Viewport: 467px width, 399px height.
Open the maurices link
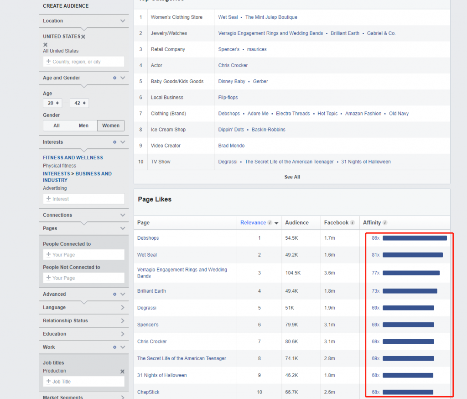257,49
